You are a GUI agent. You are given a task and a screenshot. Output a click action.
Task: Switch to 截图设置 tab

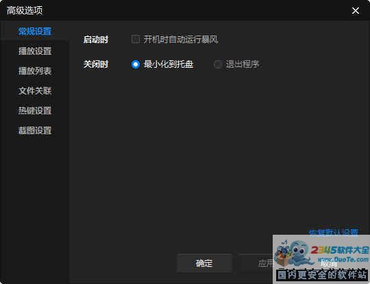coord(35,130)
